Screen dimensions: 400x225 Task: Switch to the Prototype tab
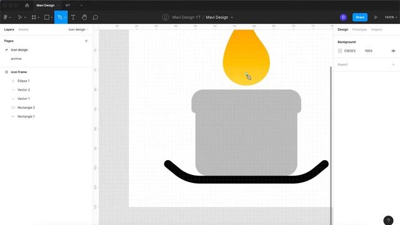359,29
